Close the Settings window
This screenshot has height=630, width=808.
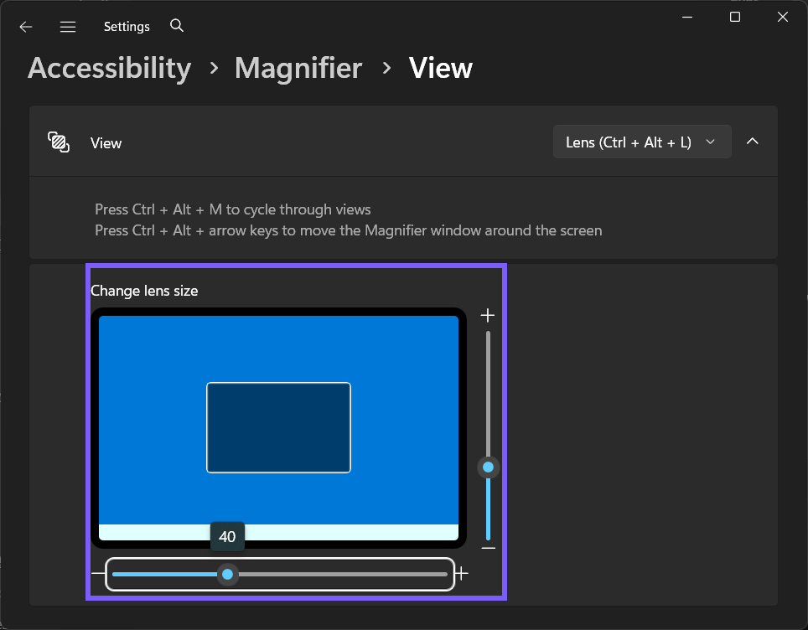[783, 17]
